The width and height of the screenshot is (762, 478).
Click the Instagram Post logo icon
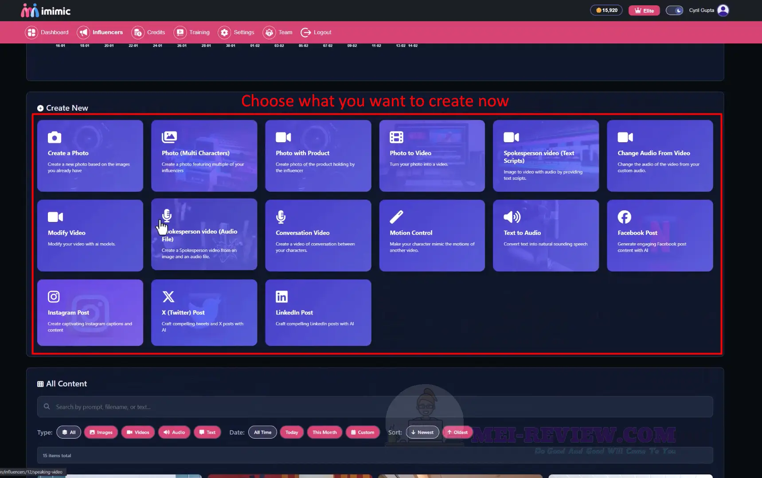54,297
